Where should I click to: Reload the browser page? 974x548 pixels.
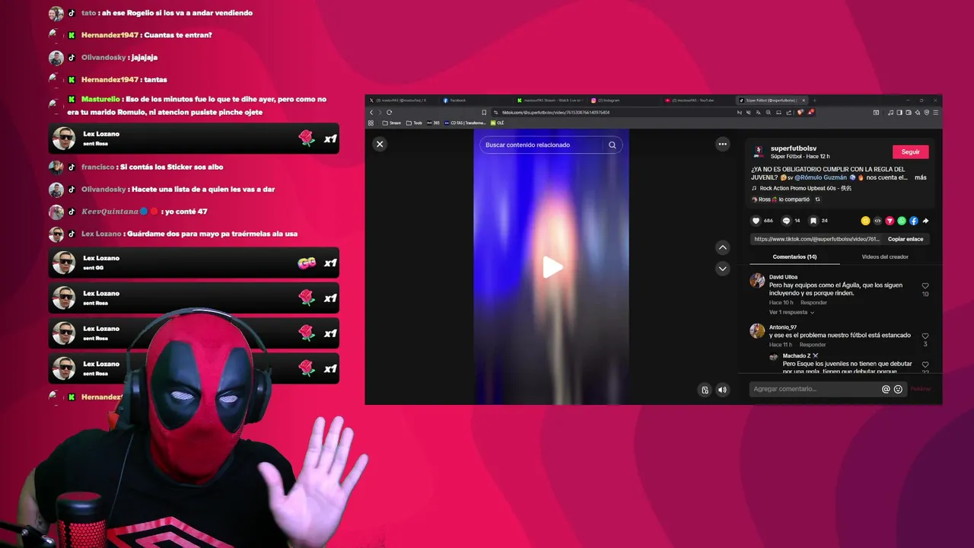click(389, 112)
